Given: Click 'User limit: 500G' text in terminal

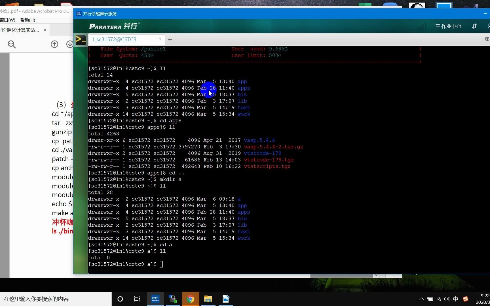Looking at the screenshot, I should pyautogui.click(x=256, y=56).
